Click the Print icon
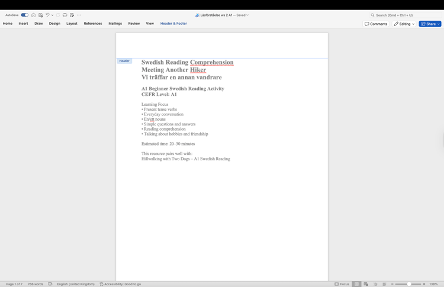The height and width of the screenshot is (287, 444). (x=65, y=15)
